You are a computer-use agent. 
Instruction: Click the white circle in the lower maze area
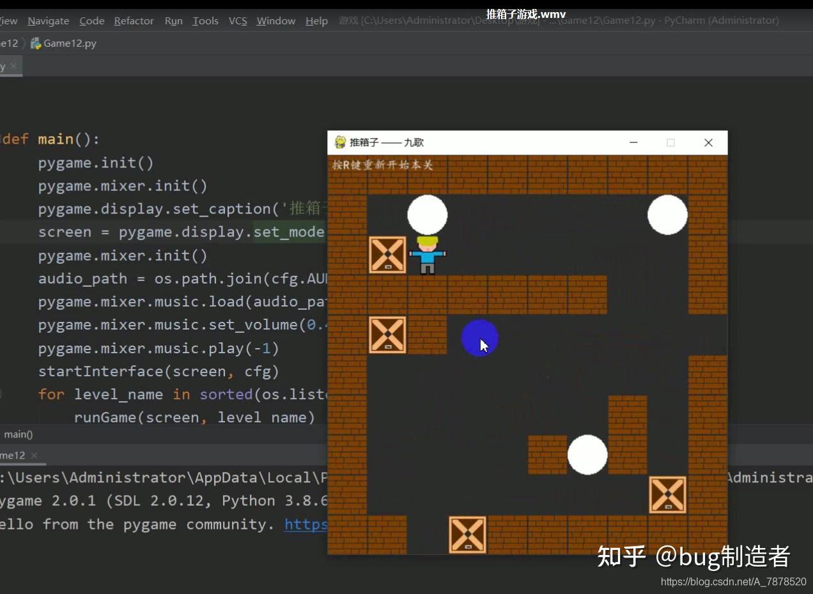tap(587, 455)
